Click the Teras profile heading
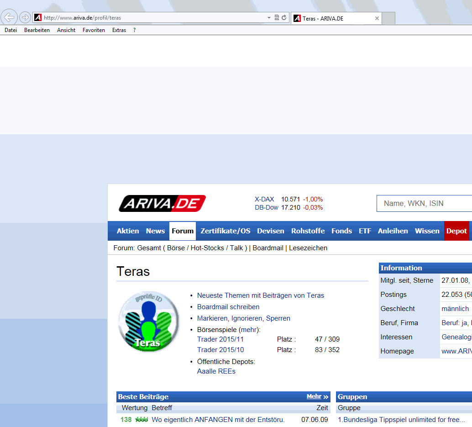This screenshot has height=427, width=472. tap(133, 271)
